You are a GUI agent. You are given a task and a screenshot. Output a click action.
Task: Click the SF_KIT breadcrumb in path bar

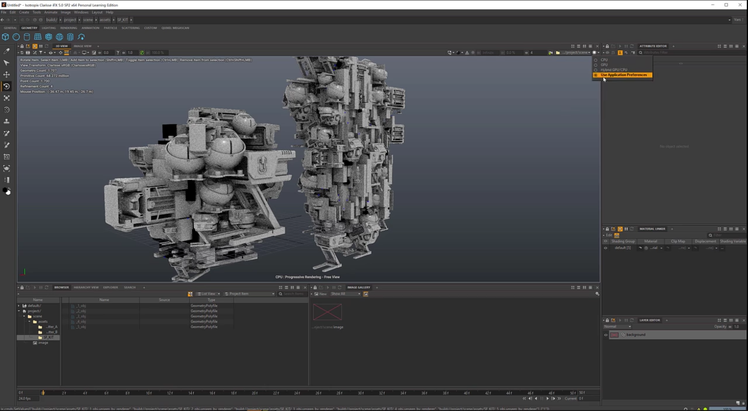point(122,19)
